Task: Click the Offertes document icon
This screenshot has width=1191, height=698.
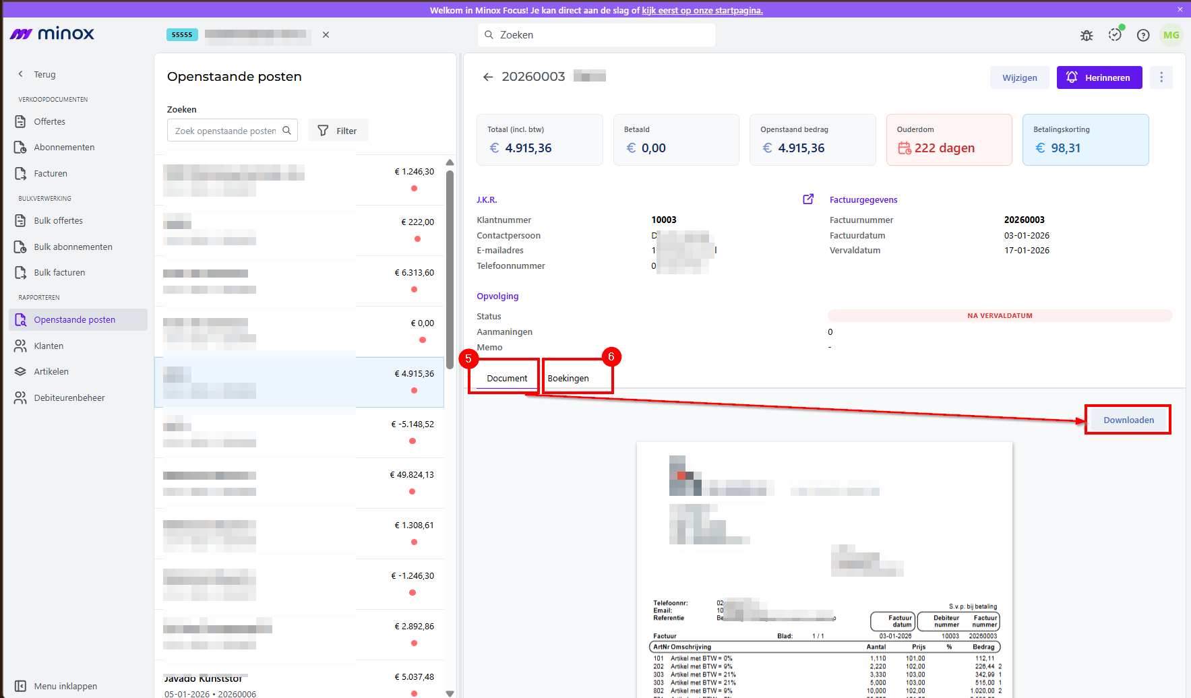Action: [x=21, y=121]
